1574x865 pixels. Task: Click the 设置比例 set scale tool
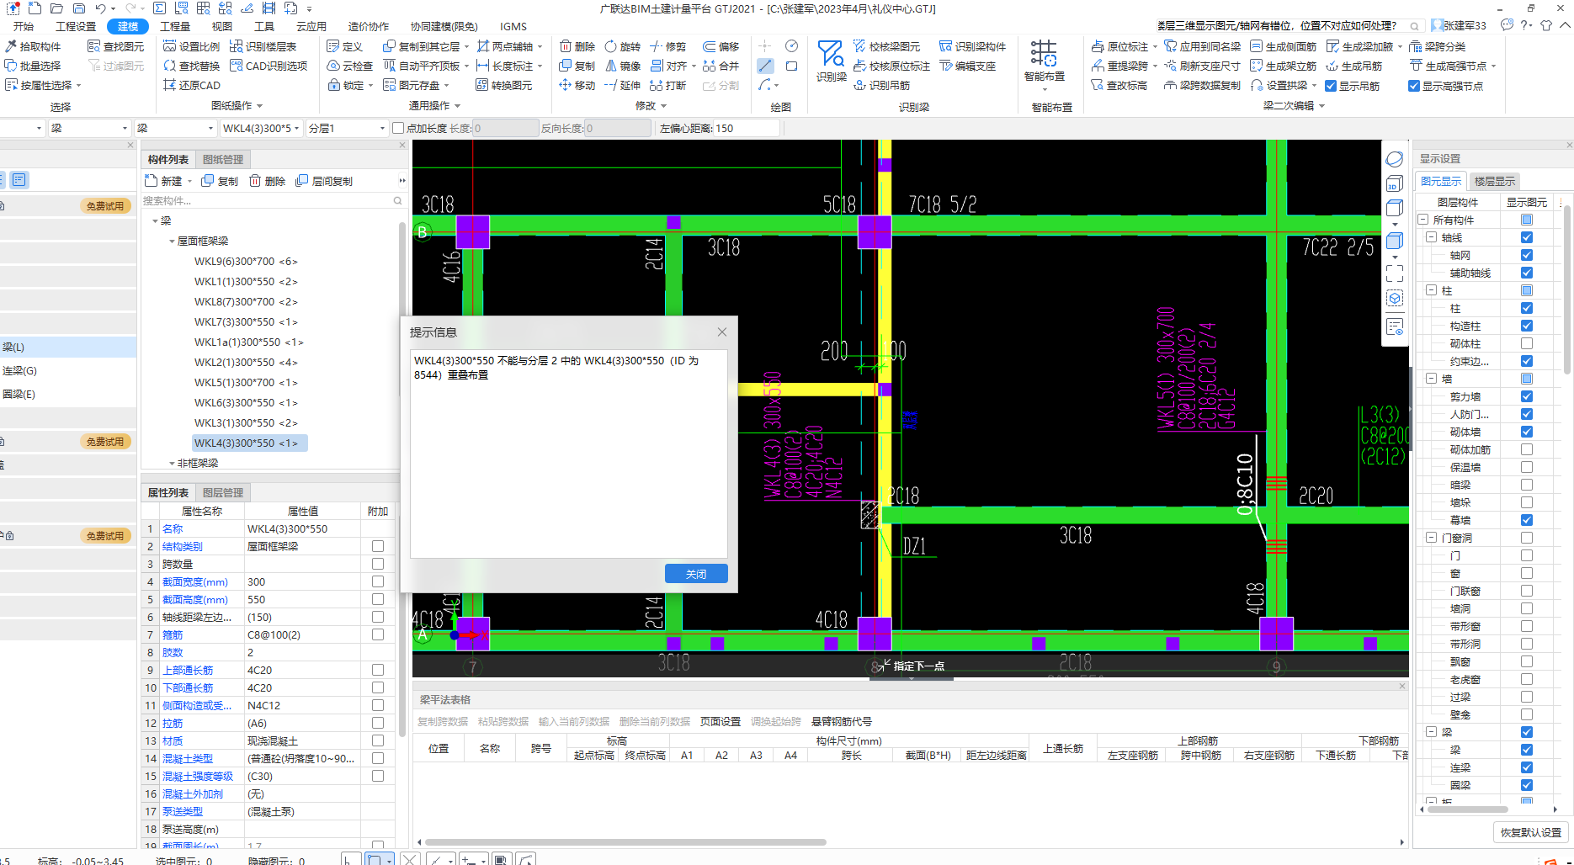(x=191, y=46)
